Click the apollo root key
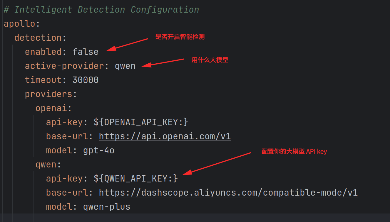The width and height of the screenshot is (390, 222). click(x=19, y=24)
